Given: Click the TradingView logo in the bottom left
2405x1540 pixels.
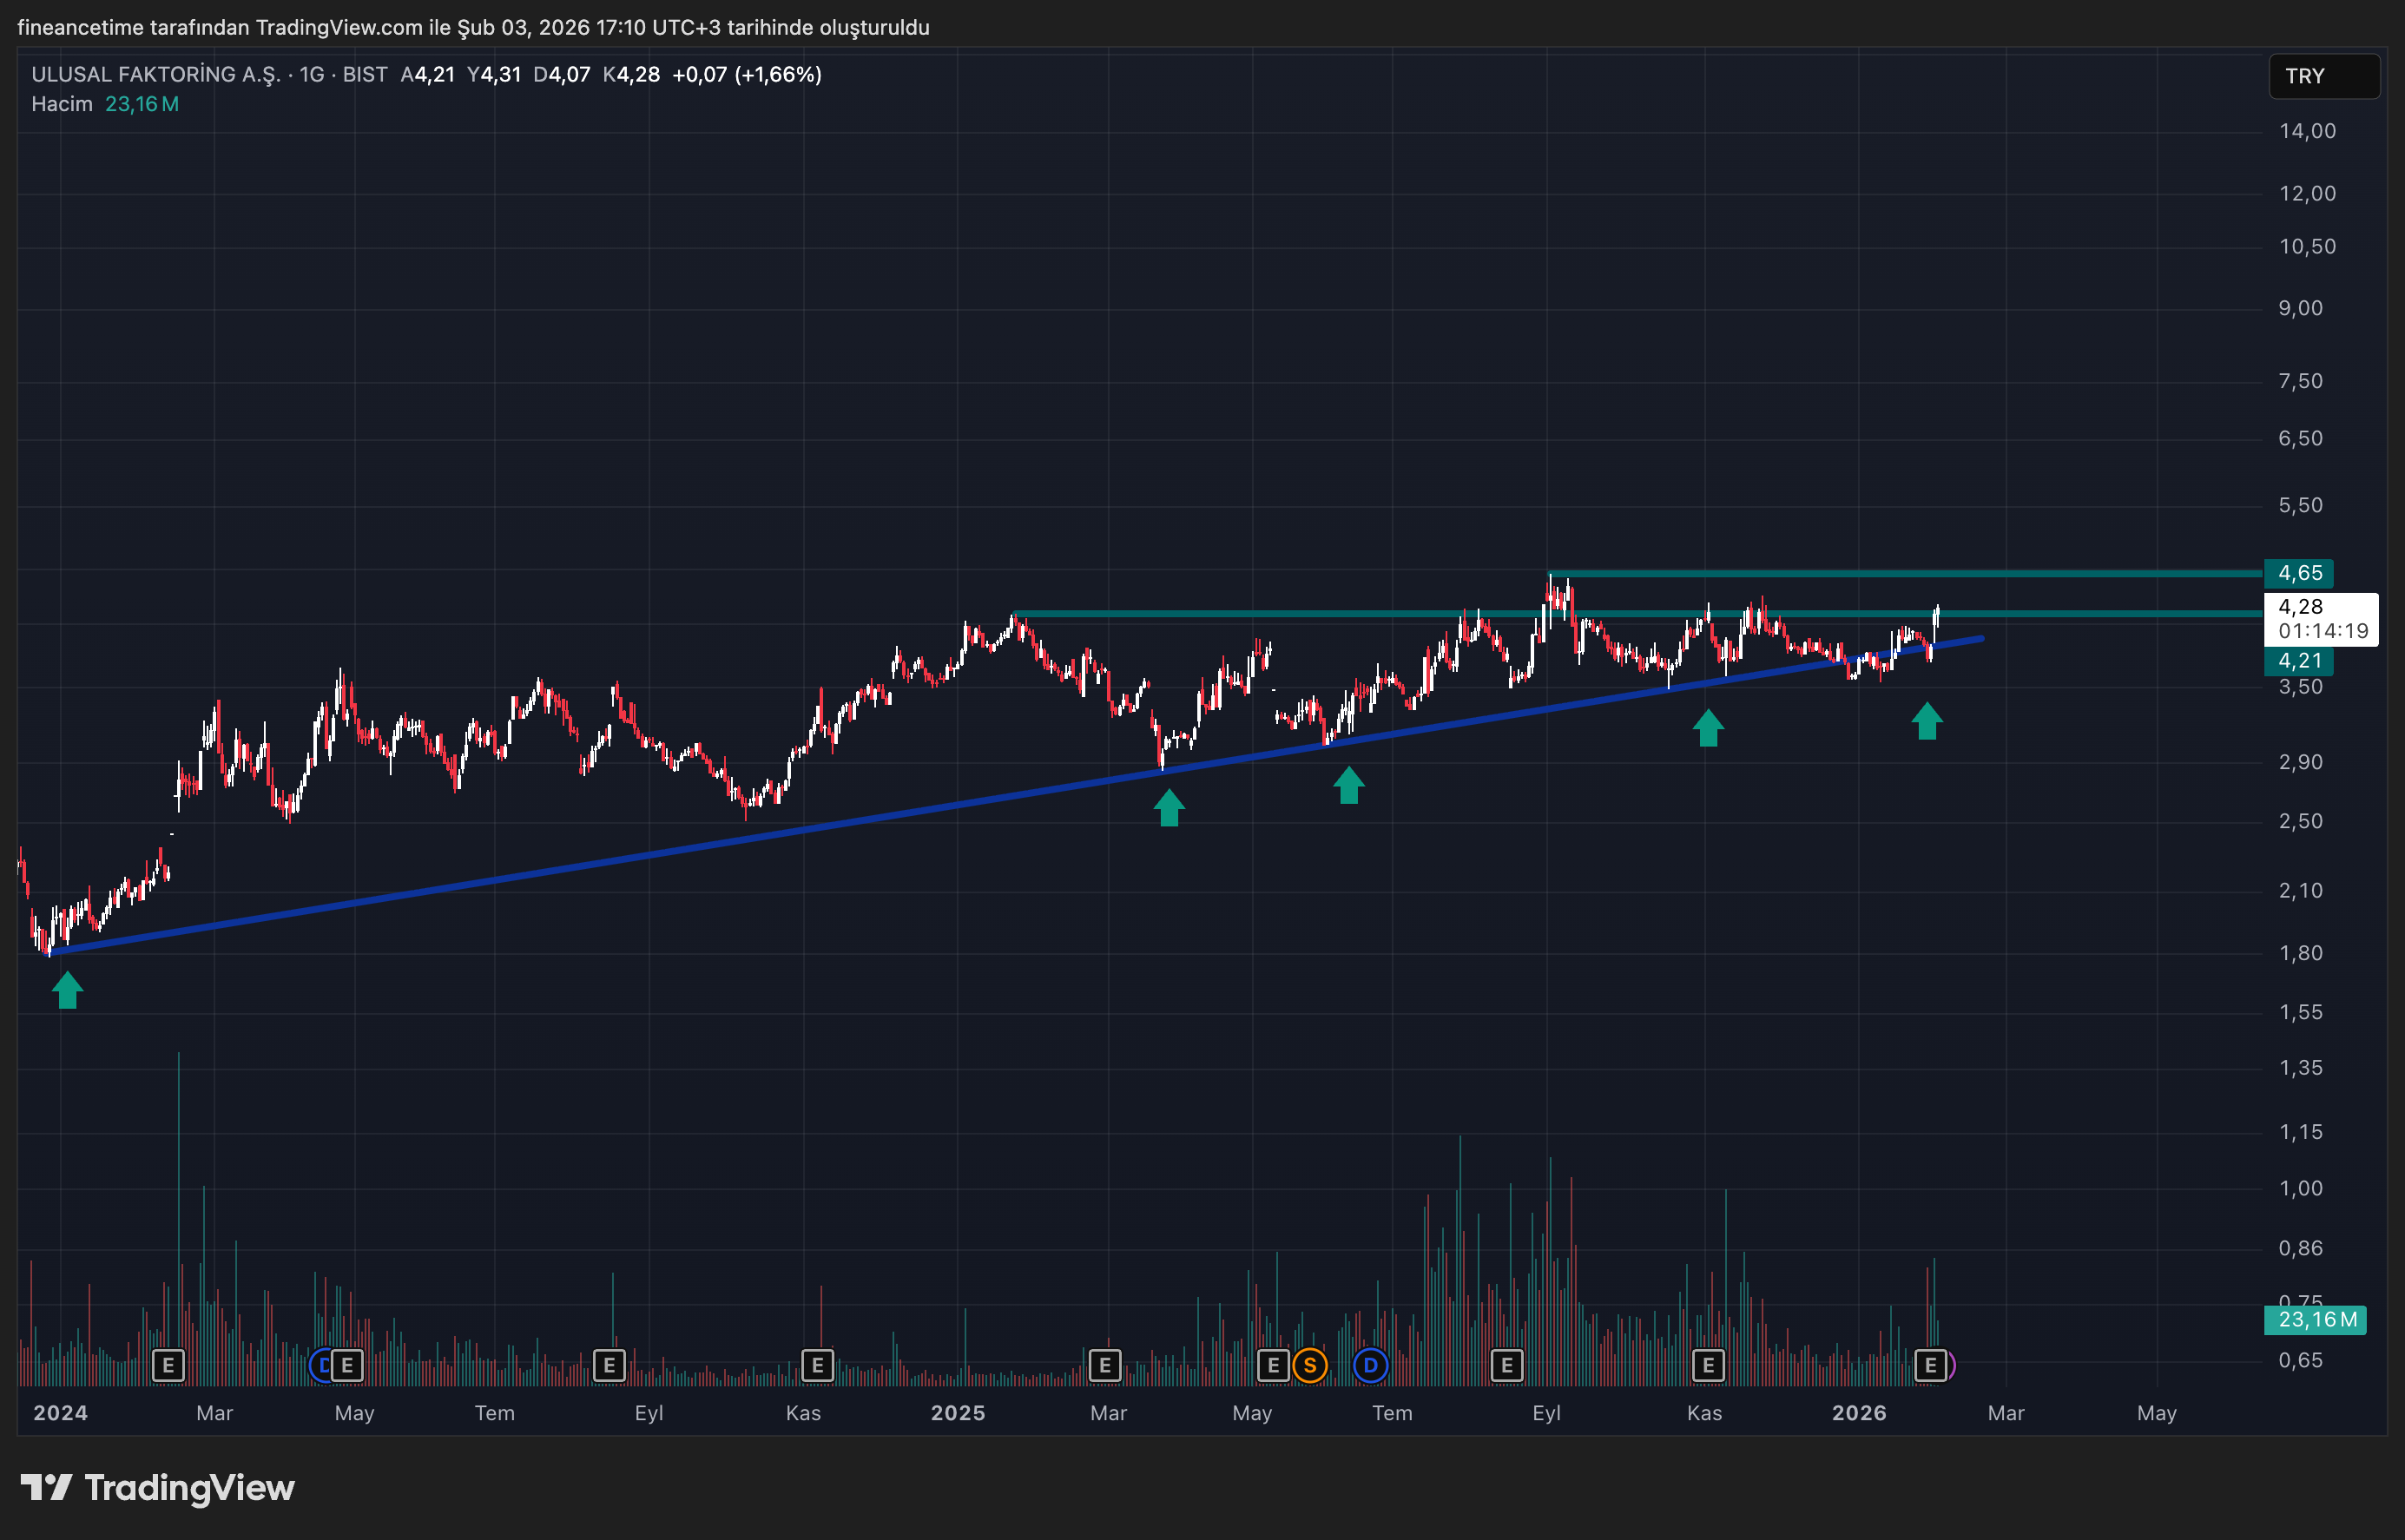Looking at the screenshot, I should pos(160,1488).
